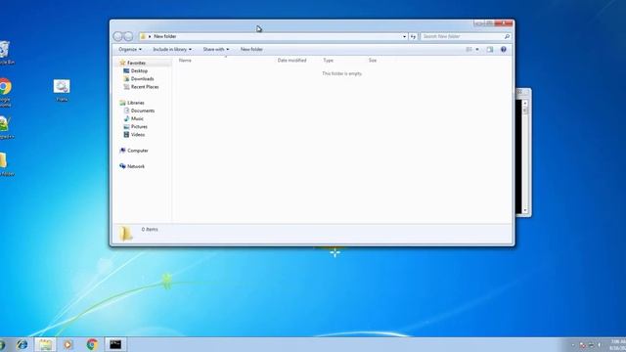Show hidden tray icons arrow
The image size is (626, 352).
(573, 345)
